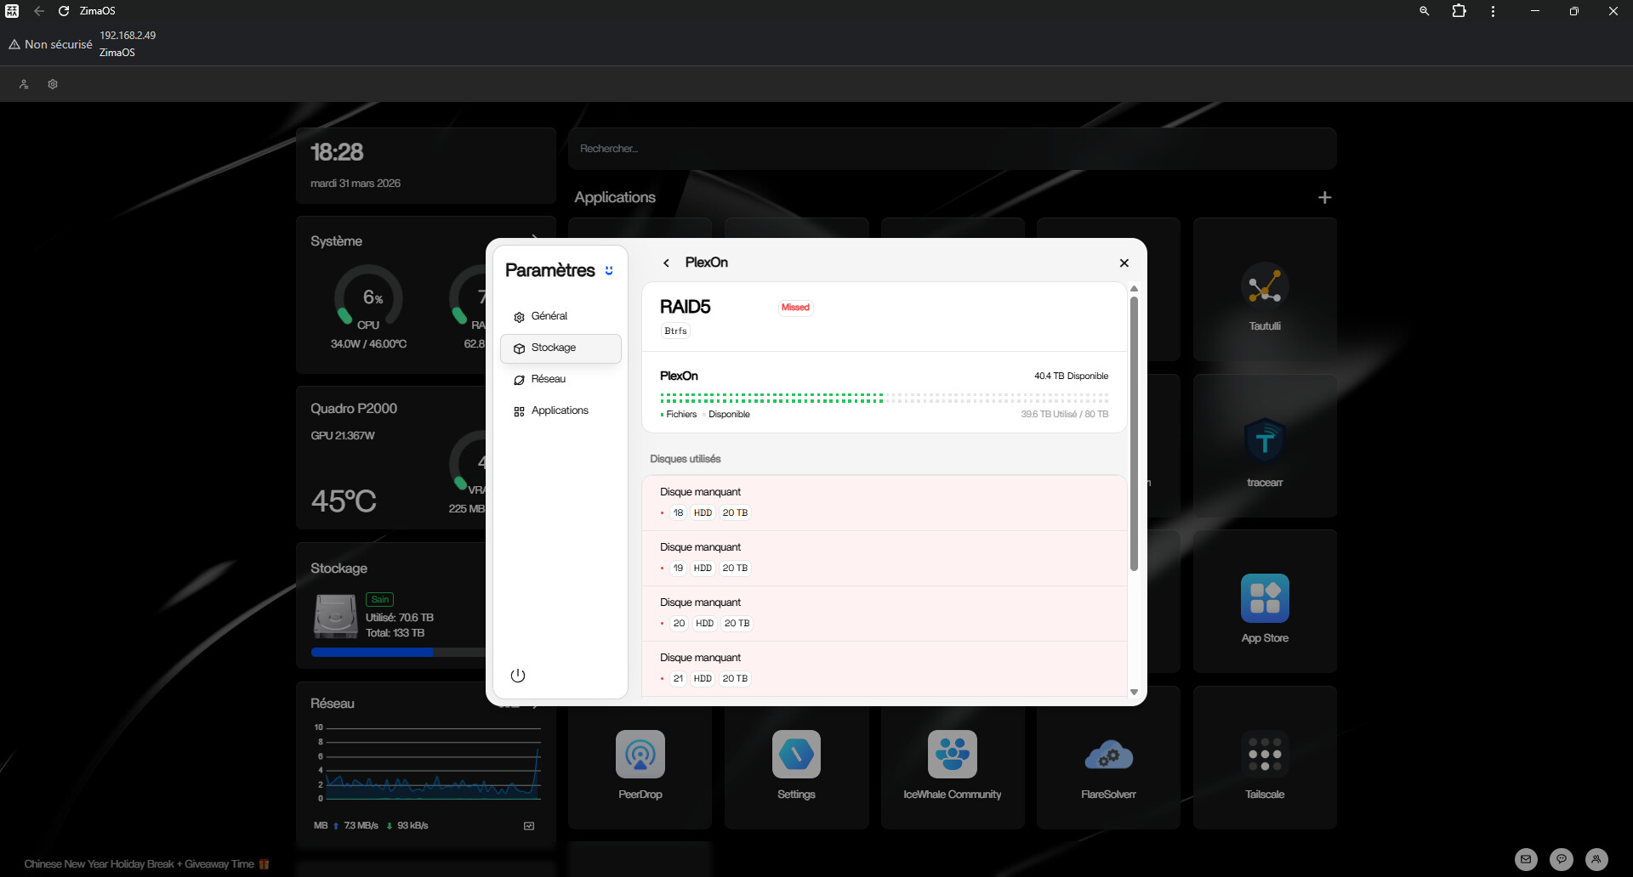This screenshot has height=877, width=1633.
Task: Open browser extensions puzzle icon
Action: pos(1459,11)
